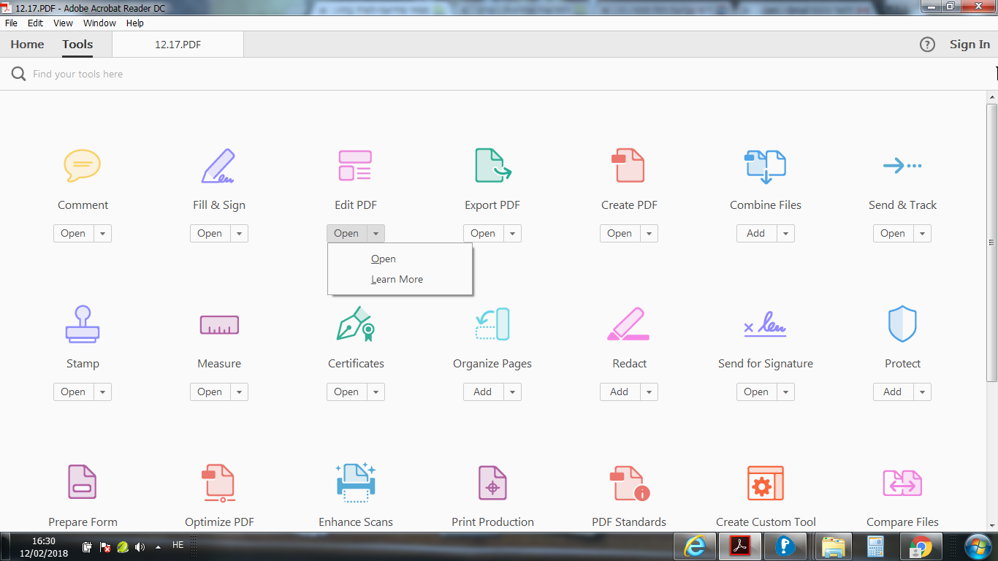Switch to the 12.17.PDF document tab
Image resolution: width=998 pixels, height=561 pixels.
[178, 45]
